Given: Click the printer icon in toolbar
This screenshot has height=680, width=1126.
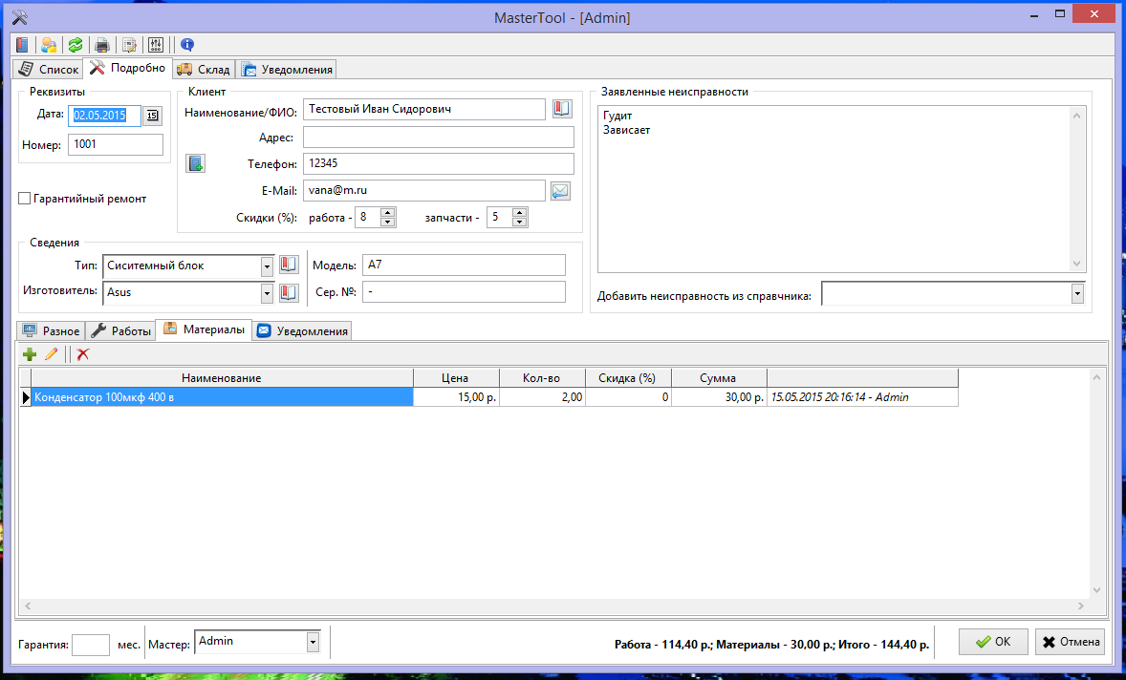Looking at the screenshot, I should [102, 45].
